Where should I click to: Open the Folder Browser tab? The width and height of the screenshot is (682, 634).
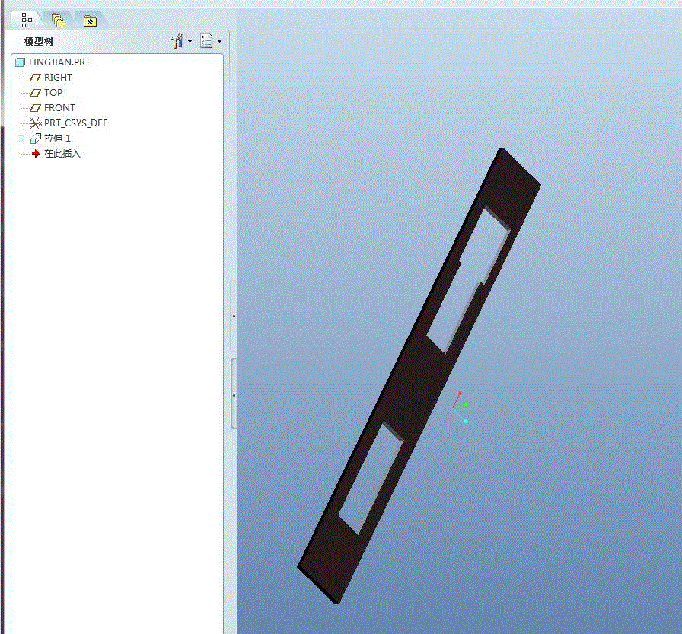59,21
